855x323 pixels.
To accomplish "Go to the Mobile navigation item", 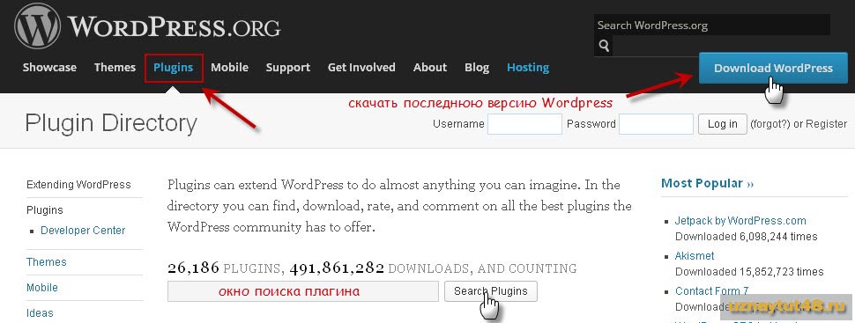I will click(229, 68).
